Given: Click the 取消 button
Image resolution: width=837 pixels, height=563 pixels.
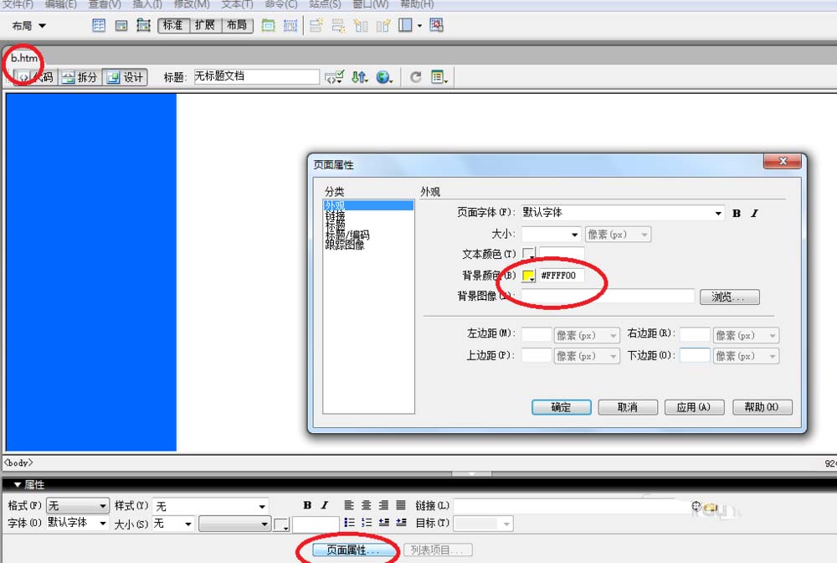Looking at the screenshot, I should (628, 407).
